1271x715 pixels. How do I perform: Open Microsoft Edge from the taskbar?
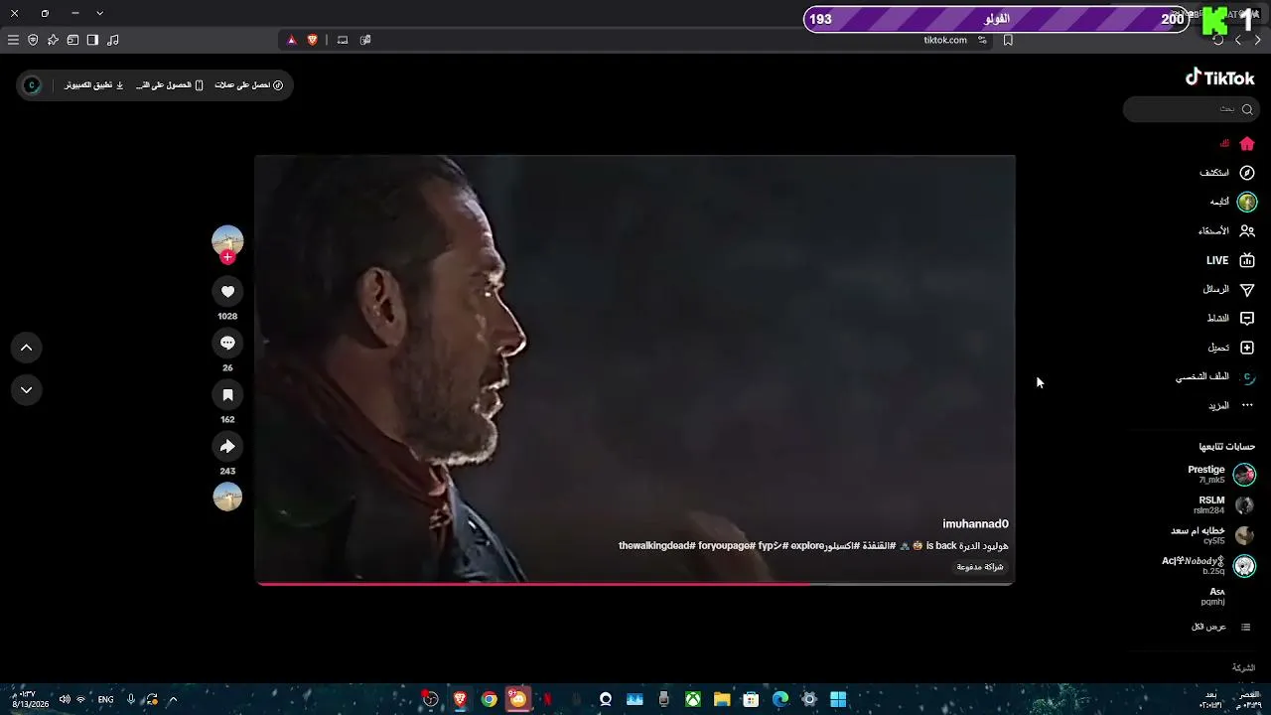[780, 699]
